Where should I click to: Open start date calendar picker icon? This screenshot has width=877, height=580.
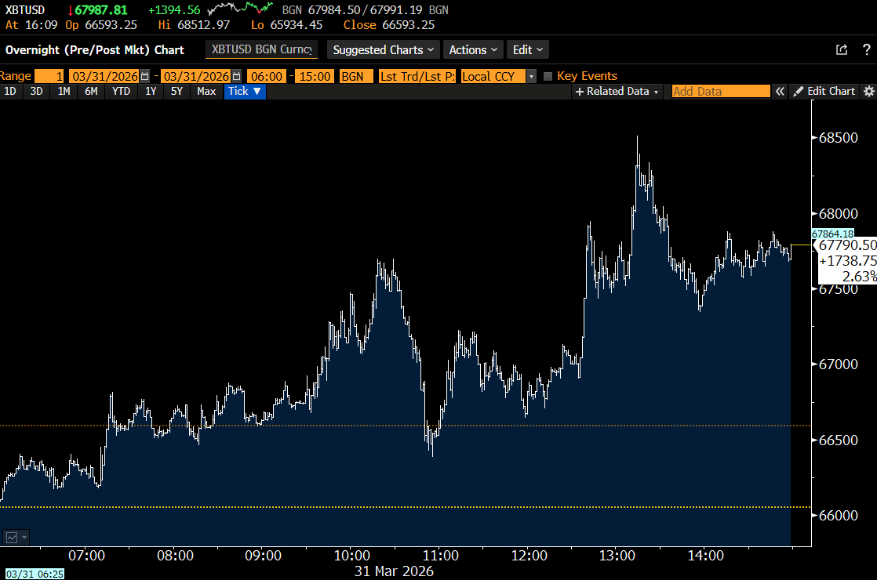coord(145,77)
